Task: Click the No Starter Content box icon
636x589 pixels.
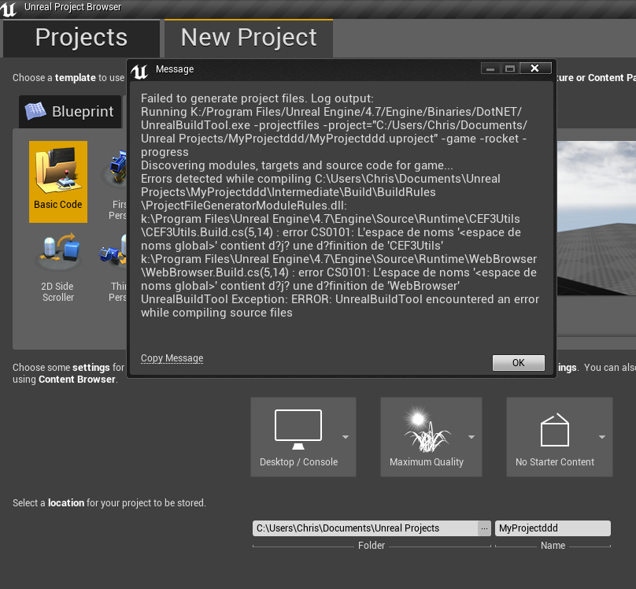Action: [x=555, y=430]
